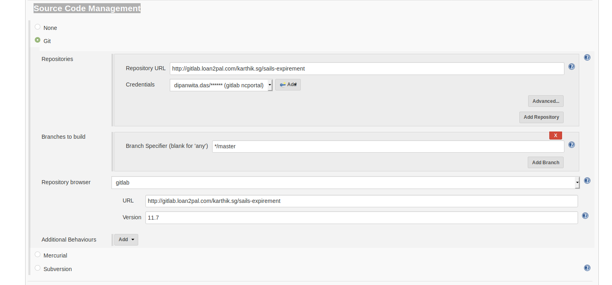Click the Add Repository button
This screenshot has height=285, width=612.
click(541, 117)
